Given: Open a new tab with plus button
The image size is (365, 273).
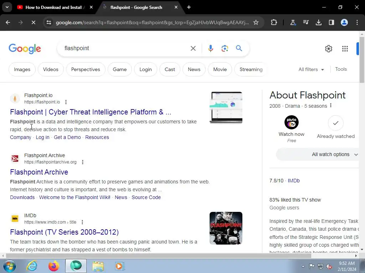Looking at the screenshot, I should pos(189,7).
